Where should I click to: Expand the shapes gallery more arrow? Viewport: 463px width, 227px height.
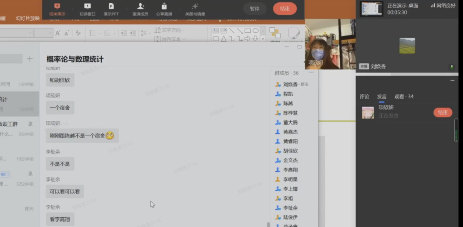point(263,39)
